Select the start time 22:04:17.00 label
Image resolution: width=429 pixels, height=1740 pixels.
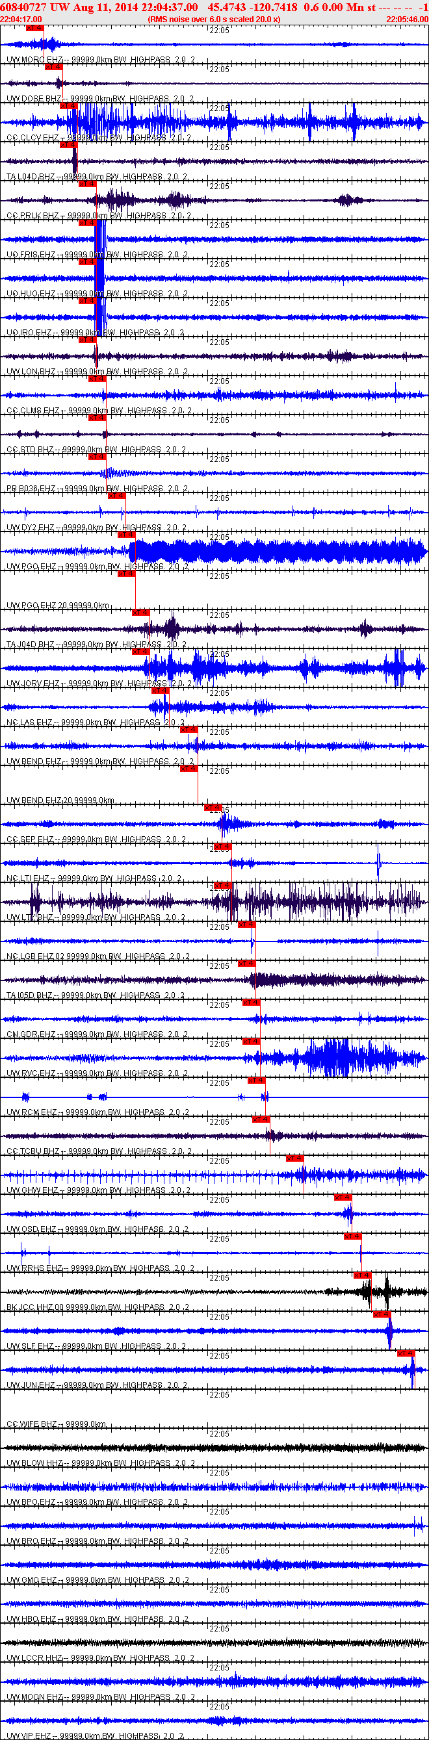click(21, 19)
